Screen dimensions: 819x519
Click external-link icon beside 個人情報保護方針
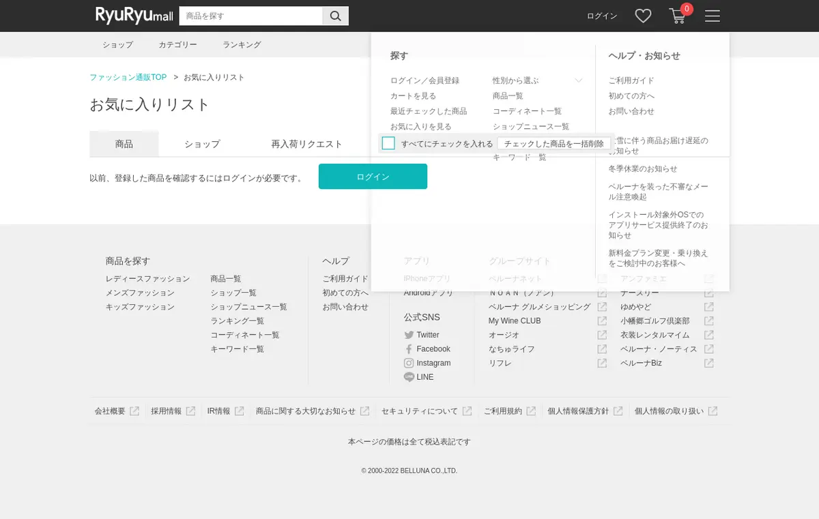point(618,411)
